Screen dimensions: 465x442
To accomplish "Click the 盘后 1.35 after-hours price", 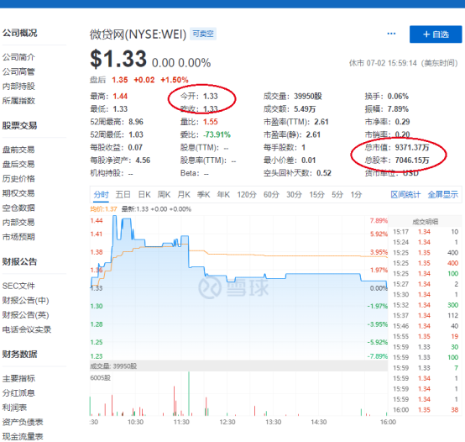I will click(x=120, y=80).
